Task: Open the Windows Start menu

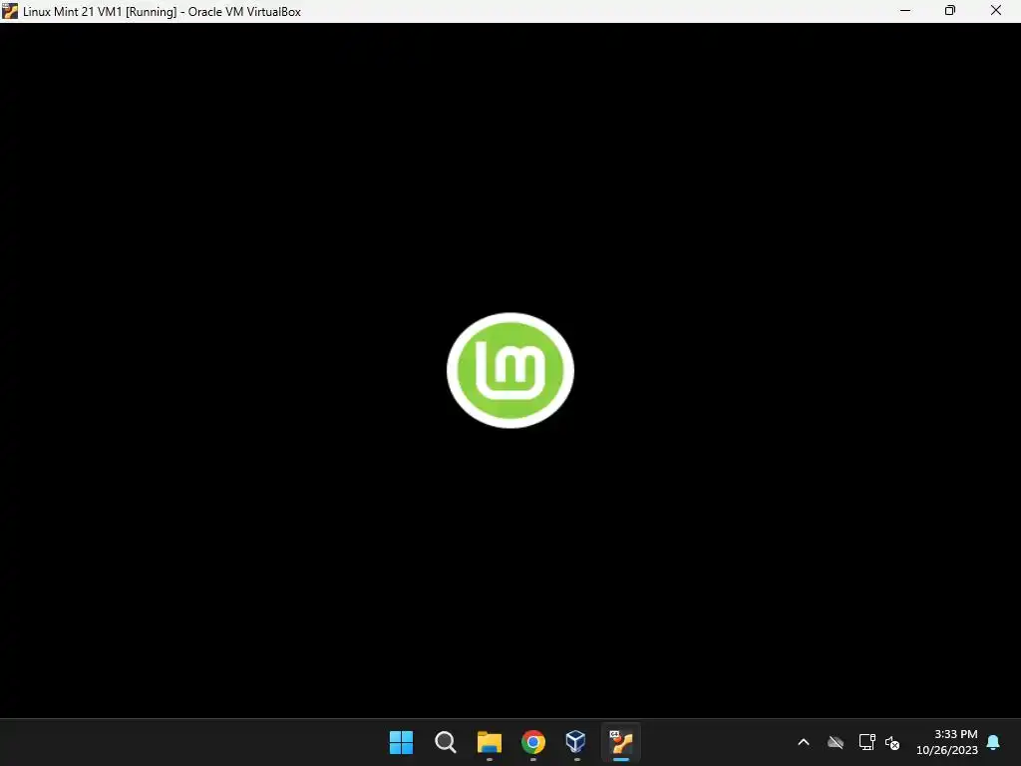Action: [401, 742]
